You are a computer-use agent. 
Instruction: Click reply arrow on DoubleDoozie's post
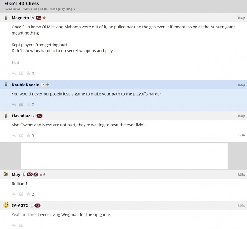tap(14, 104)
